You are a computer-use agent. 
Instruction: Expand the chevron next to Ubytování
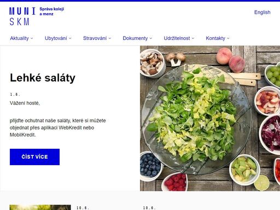[70, 38]
